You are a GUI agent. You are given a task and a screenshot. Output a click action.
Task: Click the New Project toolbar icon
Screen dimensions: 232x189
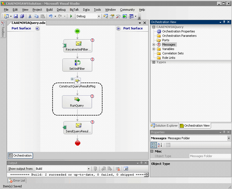6,16
